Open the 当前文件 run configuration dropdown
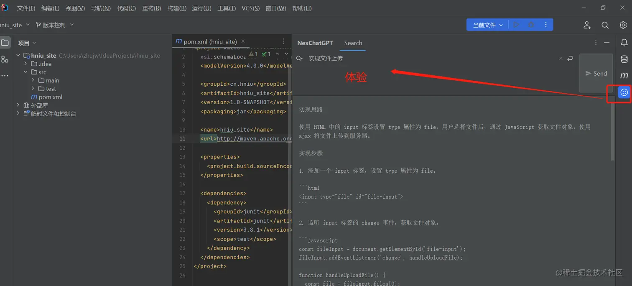632x286 pixels. [487, 25]
